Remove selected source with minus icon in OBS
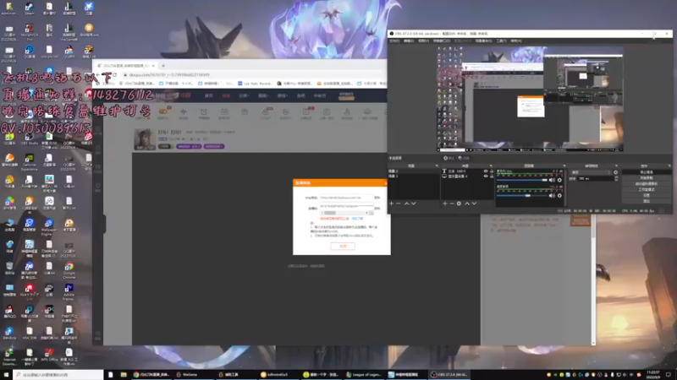The width and height of the screenshot is (677, 380). tap(452, 204)
